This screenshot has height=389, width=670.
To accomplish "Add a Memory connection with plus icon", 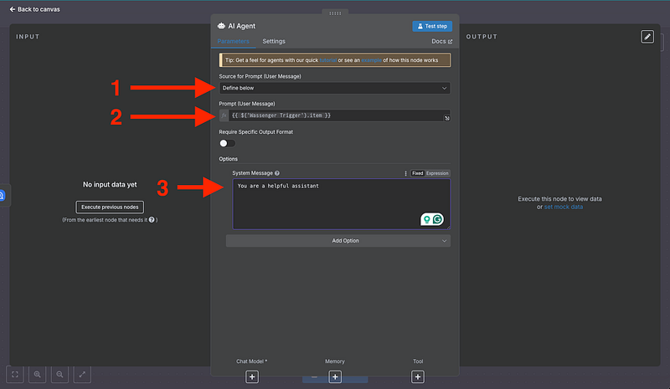I will click(x=335, y=376).
